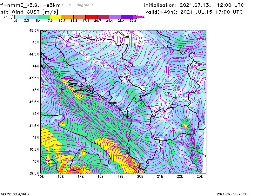Screen dimensions: 254x196
Task: Click the 45.5N latitude label
Action: 34,30
